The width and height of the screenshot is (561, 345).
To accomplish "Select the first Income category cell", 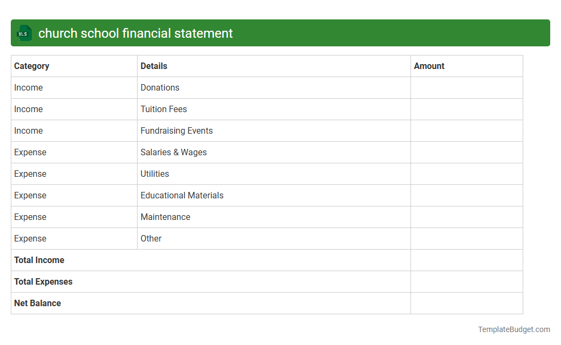I will click(x=29, y=87).
